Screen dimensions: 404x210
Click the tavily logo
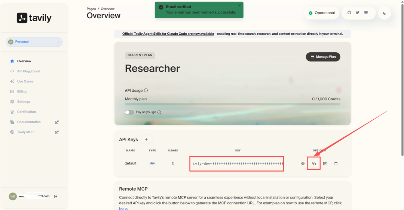coord(34,18)
